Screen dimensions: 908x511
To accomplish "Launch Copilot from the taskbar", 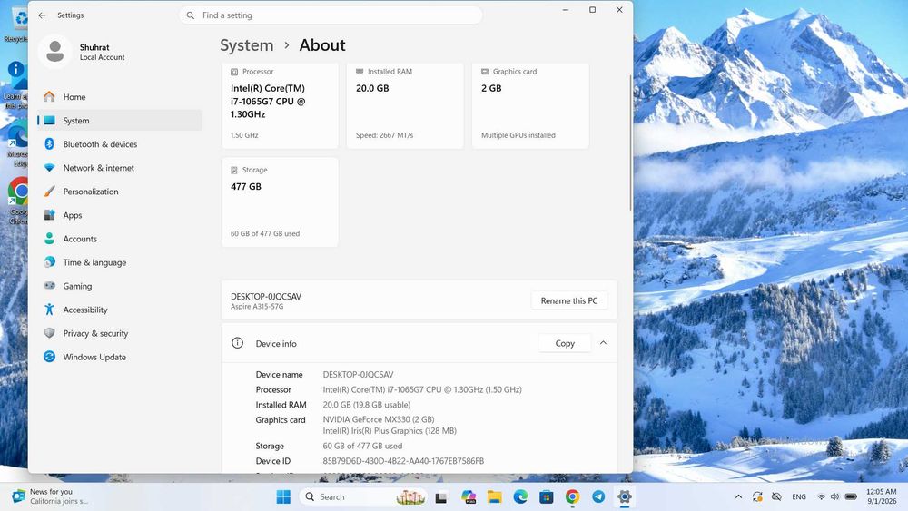I will click(x=468, y=496).
